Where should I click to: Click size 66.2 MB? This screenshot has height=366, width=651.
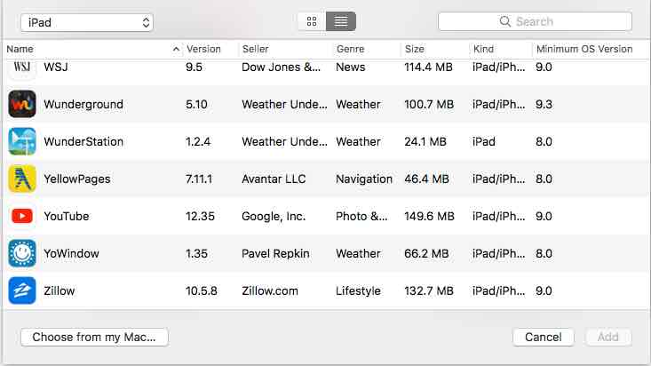(x=426, y=253)
